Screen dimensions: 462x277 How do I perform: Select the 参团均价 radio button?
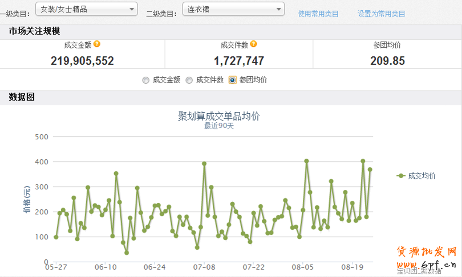233,80
